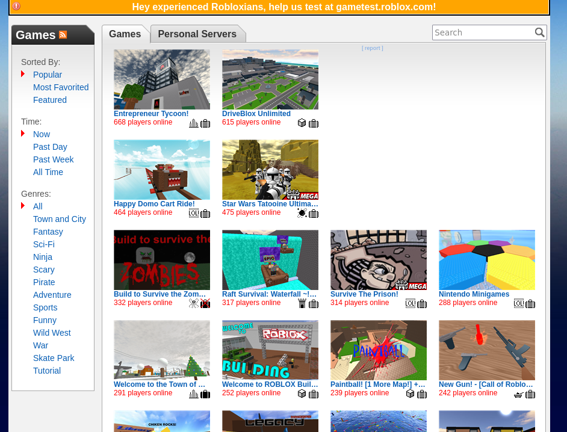Sort games by Most Favorited
The image size is (567, 432).
(x=61, y=87)
